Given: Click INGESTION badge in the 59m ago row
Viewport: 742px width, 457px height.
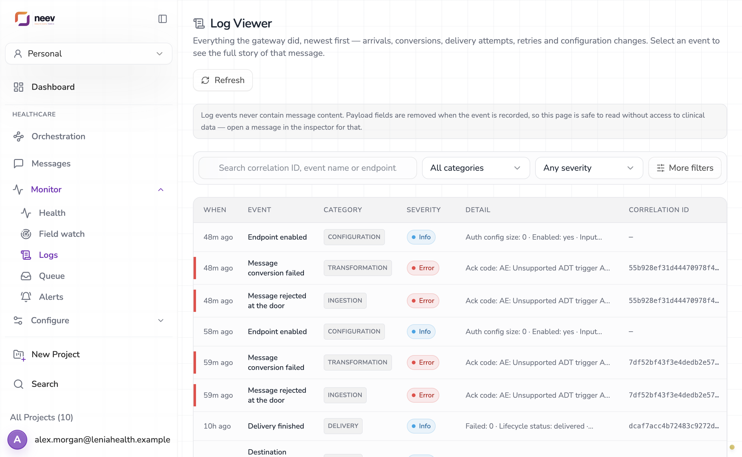Looking at the screenshot, I should 345,395.
